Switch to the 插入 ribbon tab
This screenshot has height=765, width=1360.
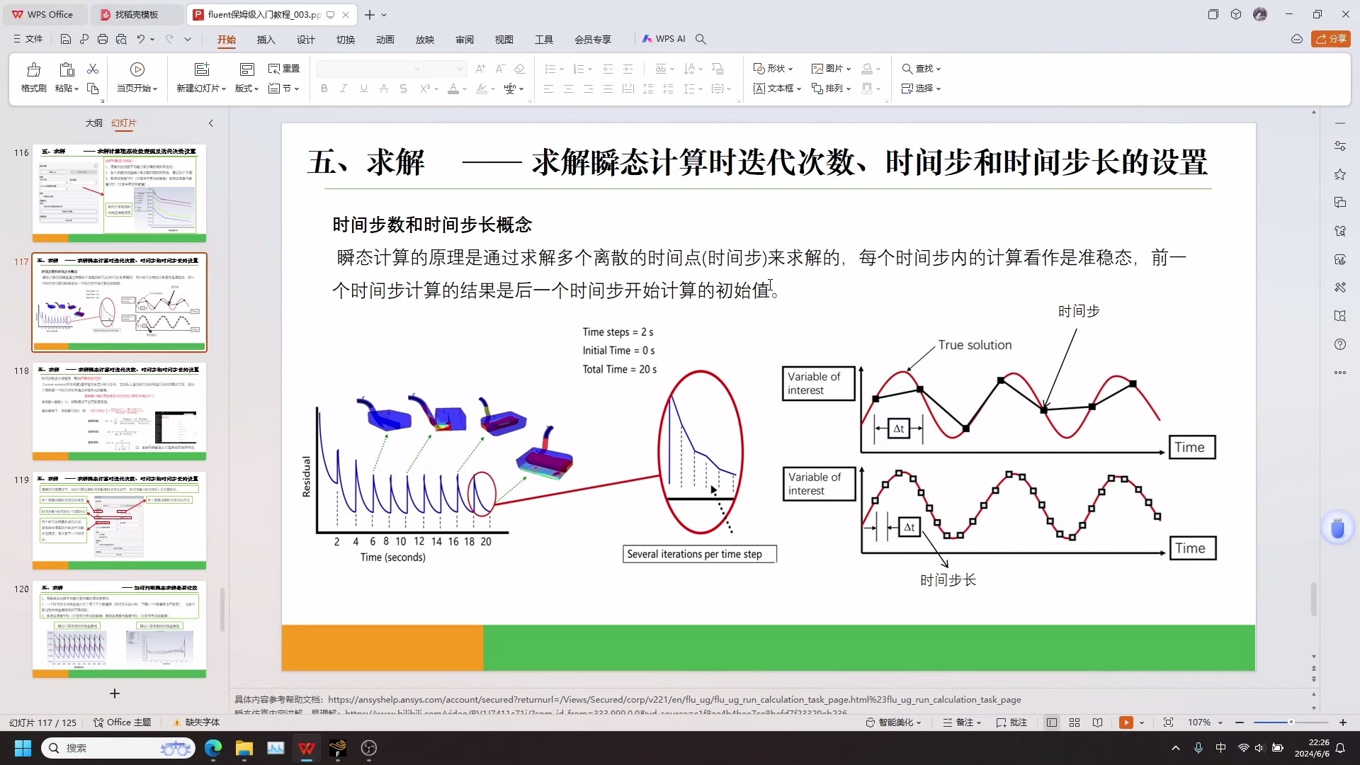[x=266, y=40]
